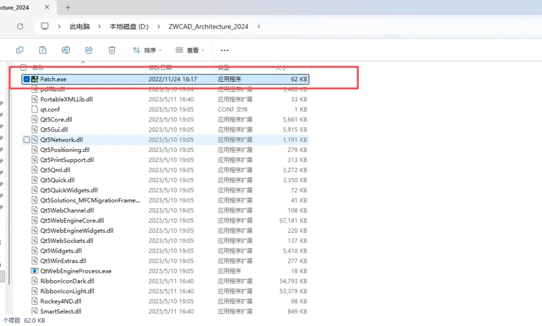542x326 pixels.
Task: Click the 1,191 KB size cell
Action: 295,140
